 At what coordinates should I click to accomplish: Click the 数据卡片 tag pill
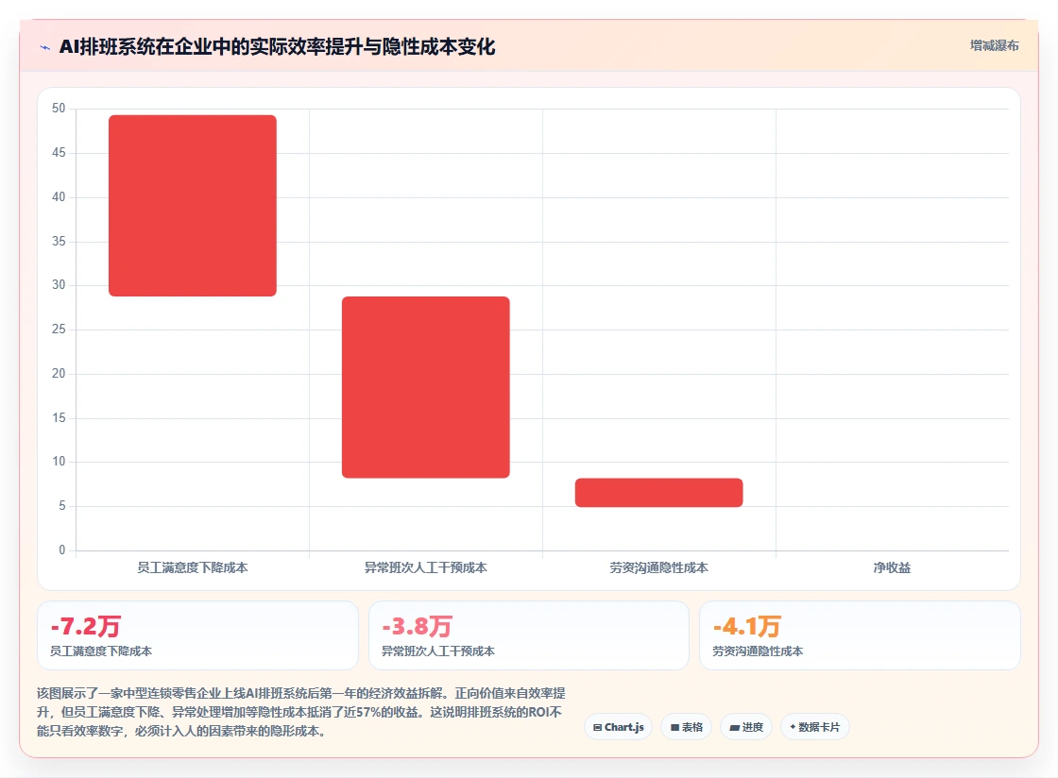pos(814,727)
